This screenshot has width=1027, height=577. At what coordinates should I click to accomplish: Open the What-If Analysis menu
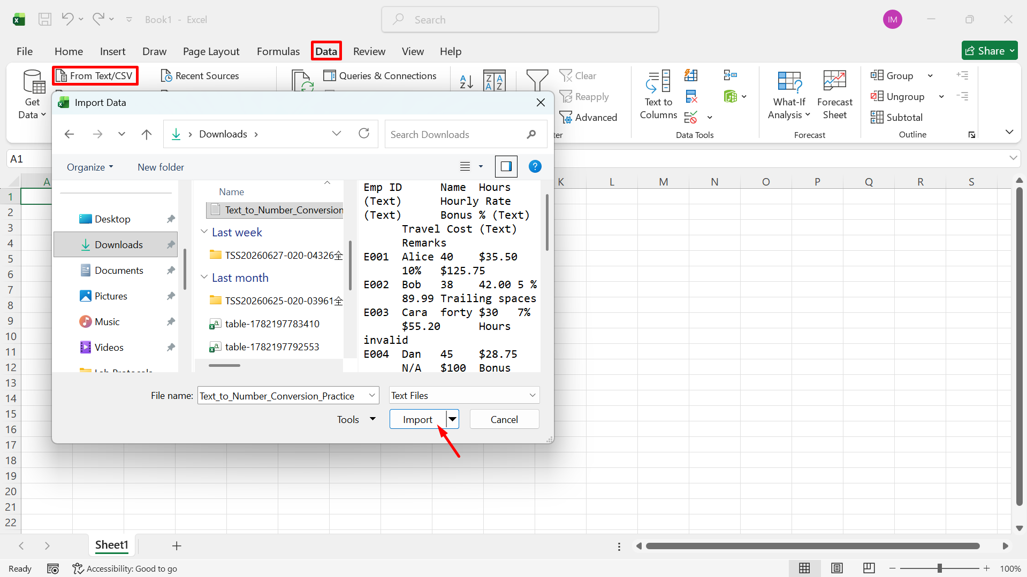click(789, 95)
